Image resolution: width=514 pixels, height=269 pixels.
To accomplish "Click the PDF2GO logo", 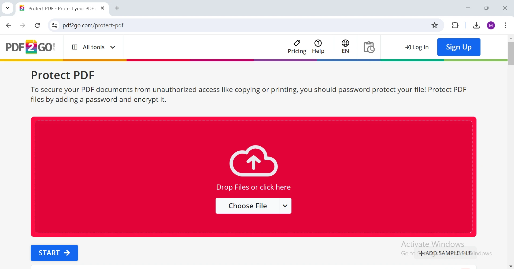I will pos(31,47).
